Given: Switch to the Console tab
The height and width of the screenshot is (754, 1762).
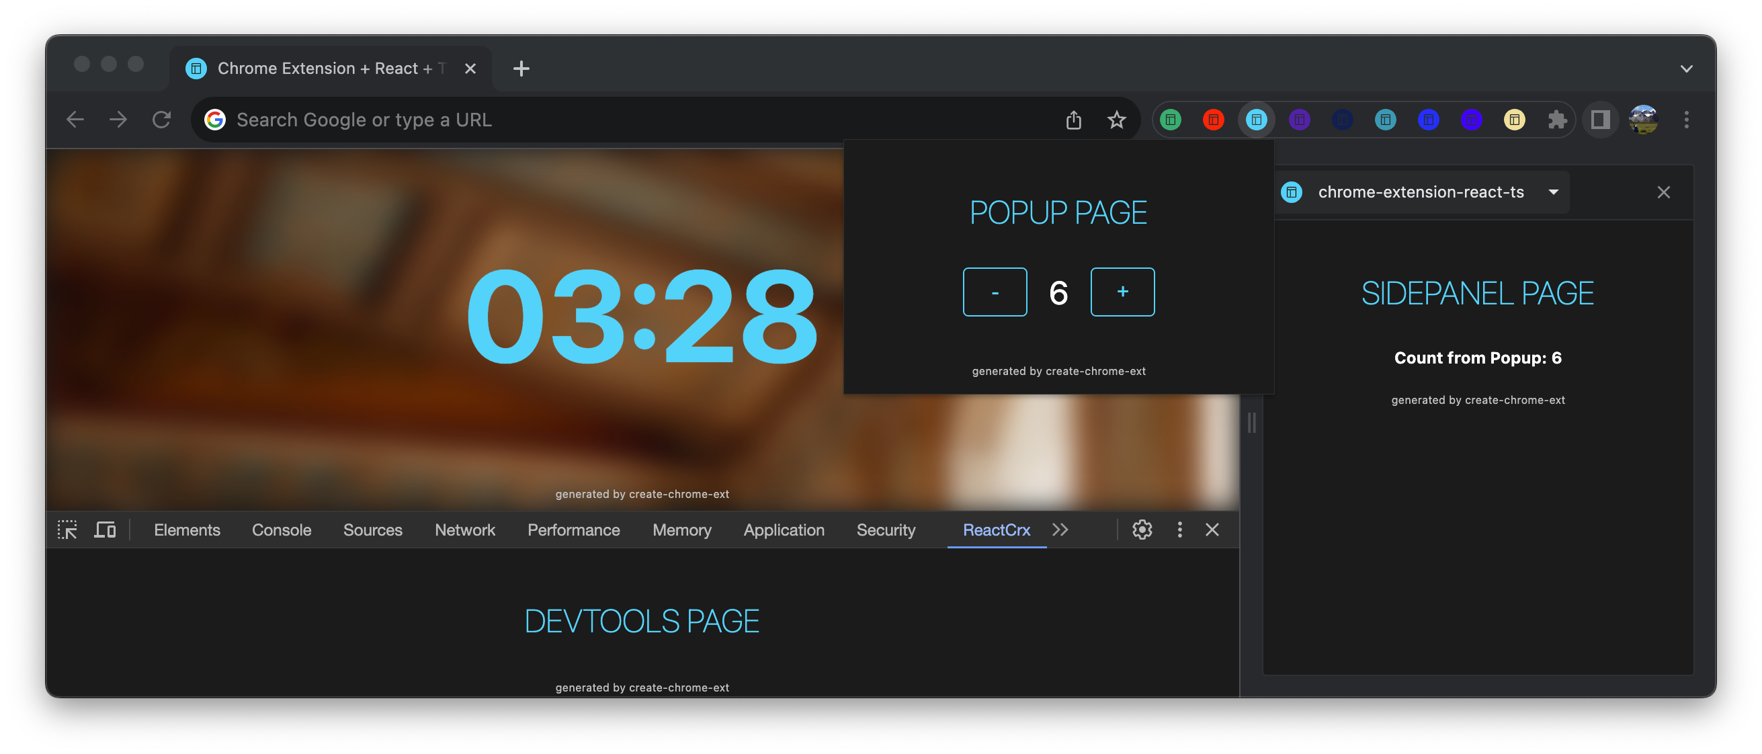Looking at the screenshot, I should [281, 530].
